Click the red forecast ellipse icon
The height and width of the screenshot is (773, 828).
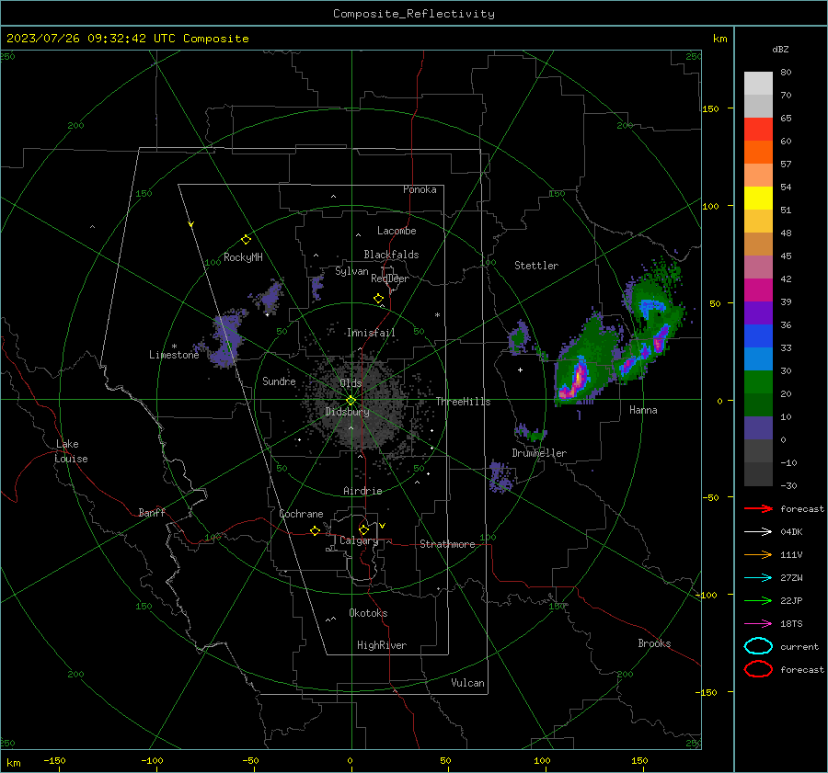pos(758,669)
